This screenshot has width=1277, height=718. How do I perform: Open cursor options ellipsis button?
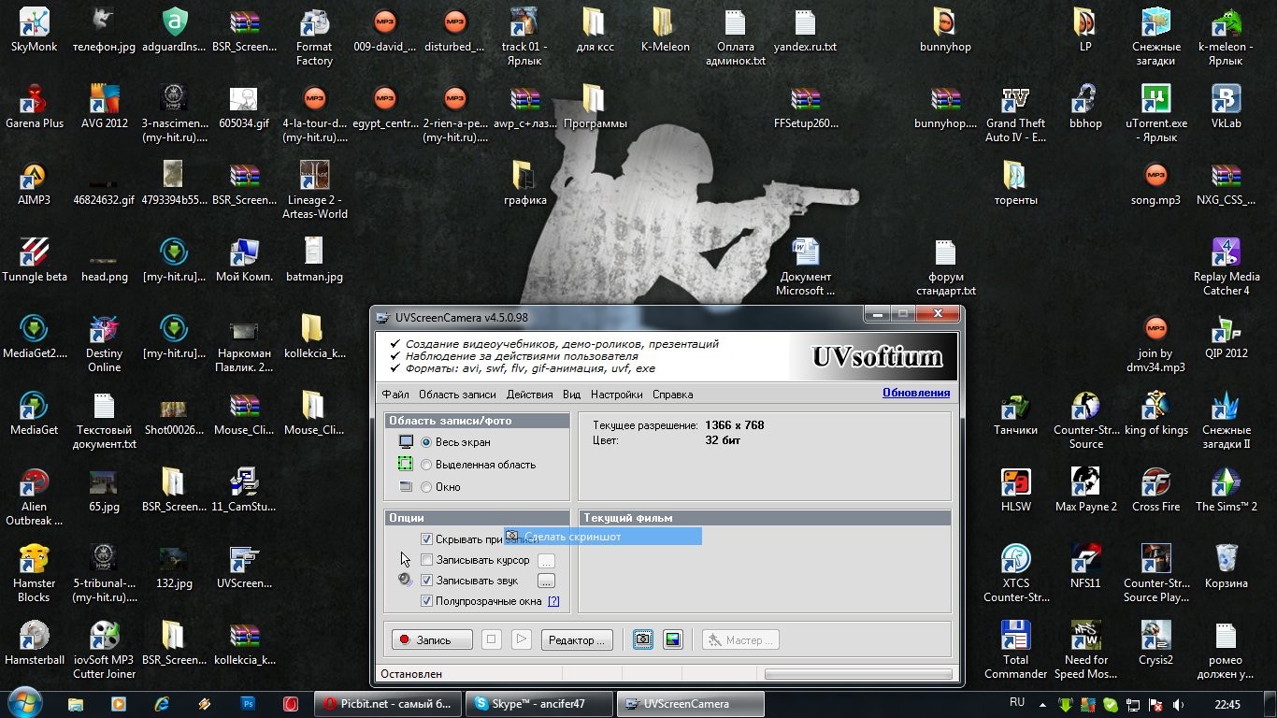tap(546, 560)
